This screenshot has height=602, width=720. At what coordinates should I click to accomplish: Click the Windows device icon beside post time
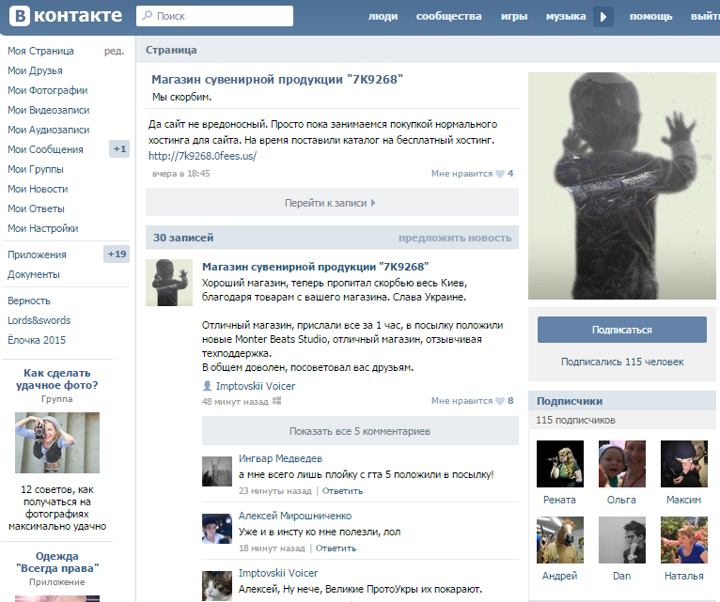(x=277, y=401)
